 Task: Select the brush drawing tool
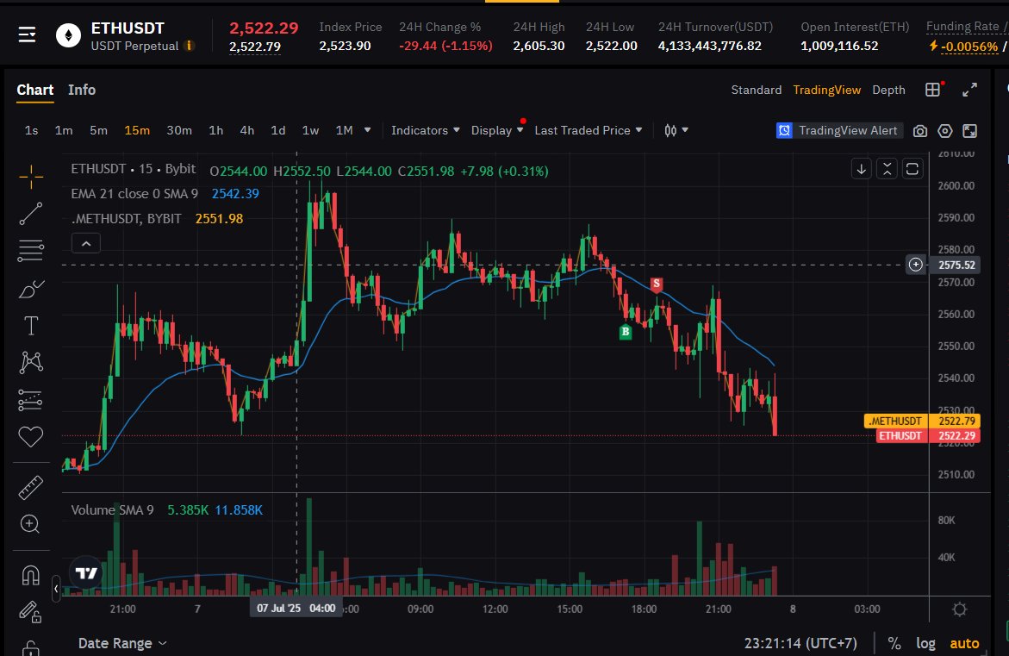pyautogui.click(x=31, y=289)
